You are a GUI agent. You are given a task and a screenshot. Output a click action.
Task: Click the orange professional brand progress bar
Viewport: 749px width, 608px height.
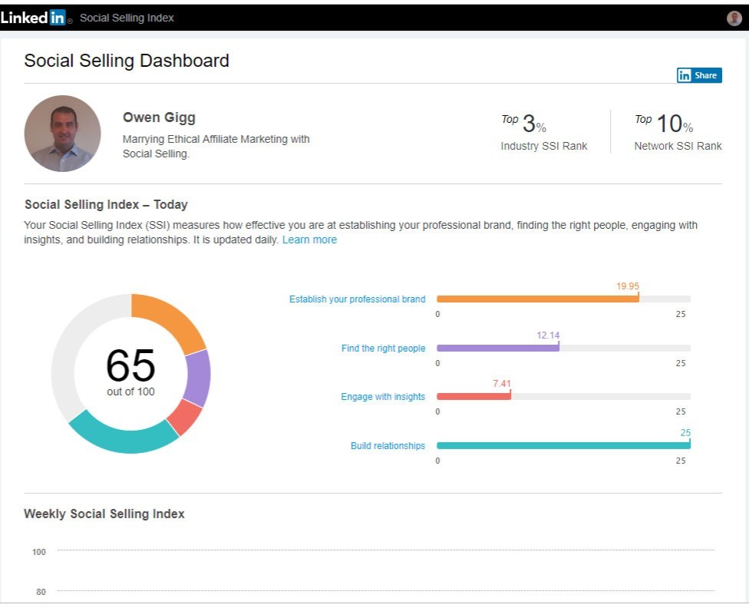(x=538, y=299)
